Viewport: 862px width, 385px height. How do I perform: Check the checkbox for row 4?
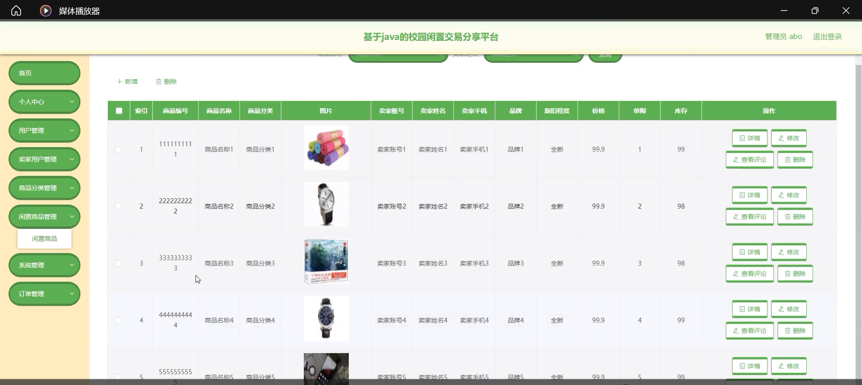(x=118, y=320)
